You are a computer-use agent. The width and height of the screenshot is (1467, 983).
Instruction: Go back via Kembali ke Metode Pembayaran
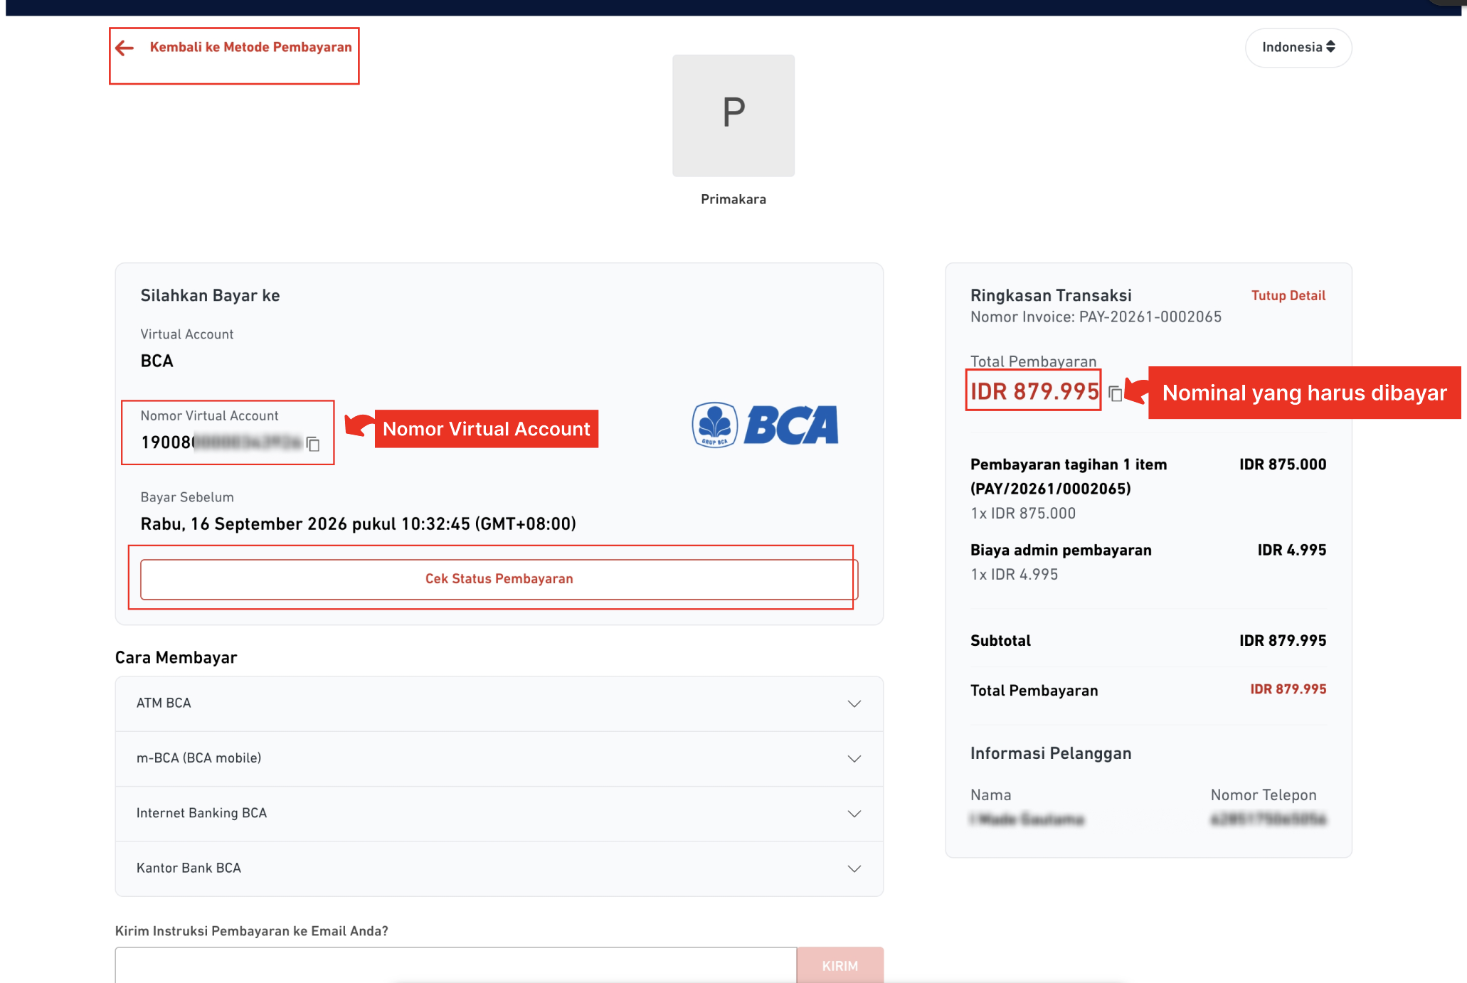click(x=250, y=47)
